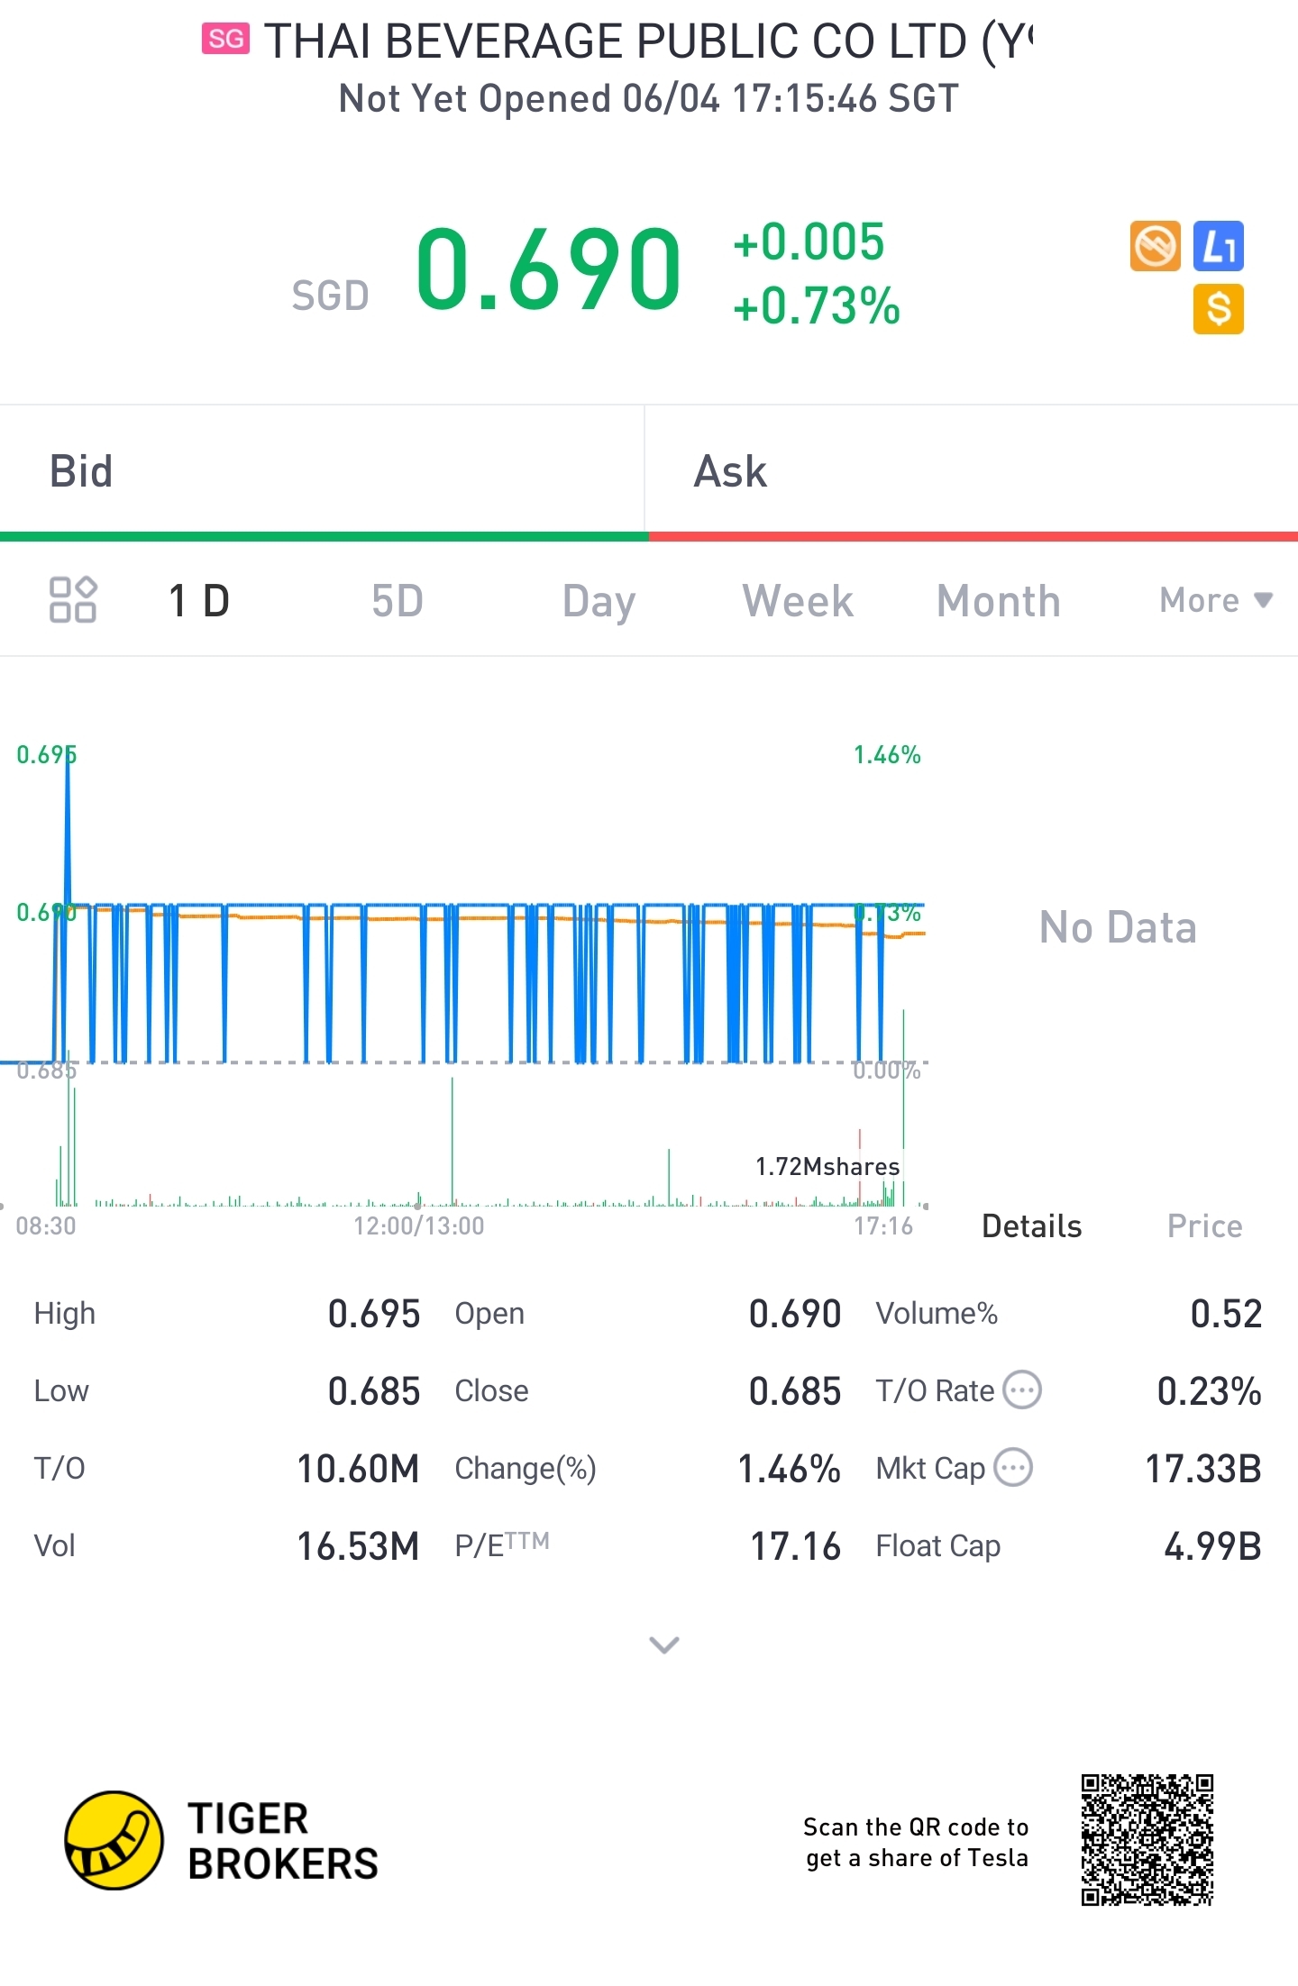Select the Details tab

1031,1226
